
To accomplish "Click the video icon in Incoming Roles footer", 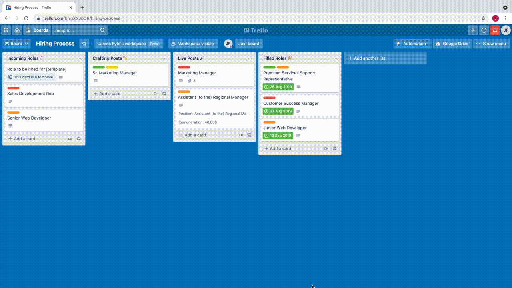I will [x=70, y=139].
